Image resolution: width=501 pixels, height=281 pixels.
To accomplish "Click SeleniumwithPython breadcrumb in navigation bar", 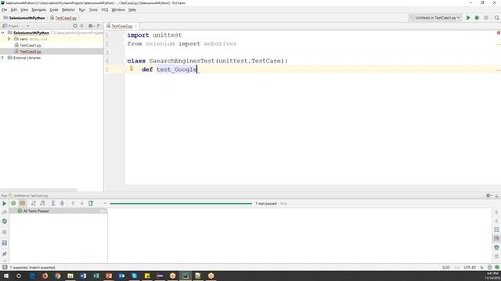I will (24, 18).
